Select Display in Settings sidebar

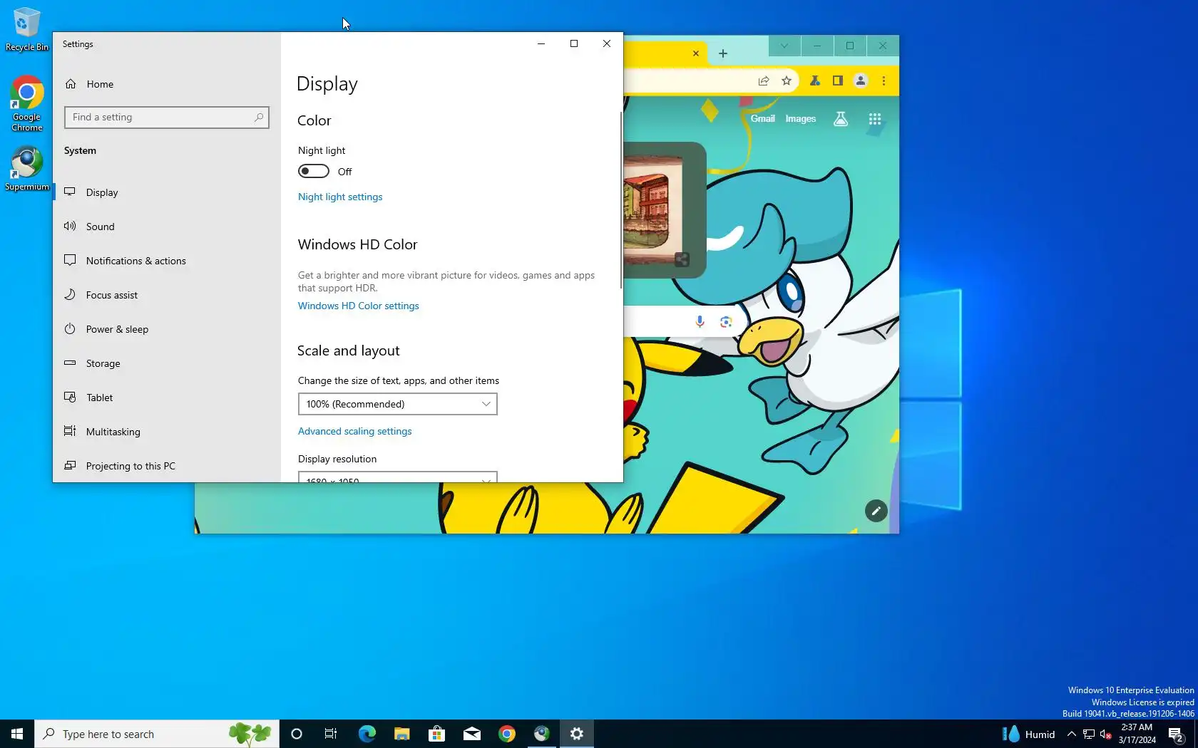tap(167, 192)
